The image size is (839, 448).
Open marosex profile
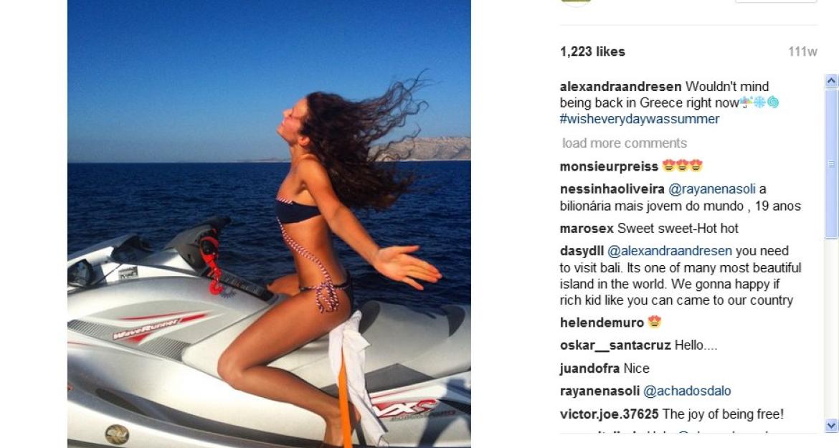coord(587,229)
